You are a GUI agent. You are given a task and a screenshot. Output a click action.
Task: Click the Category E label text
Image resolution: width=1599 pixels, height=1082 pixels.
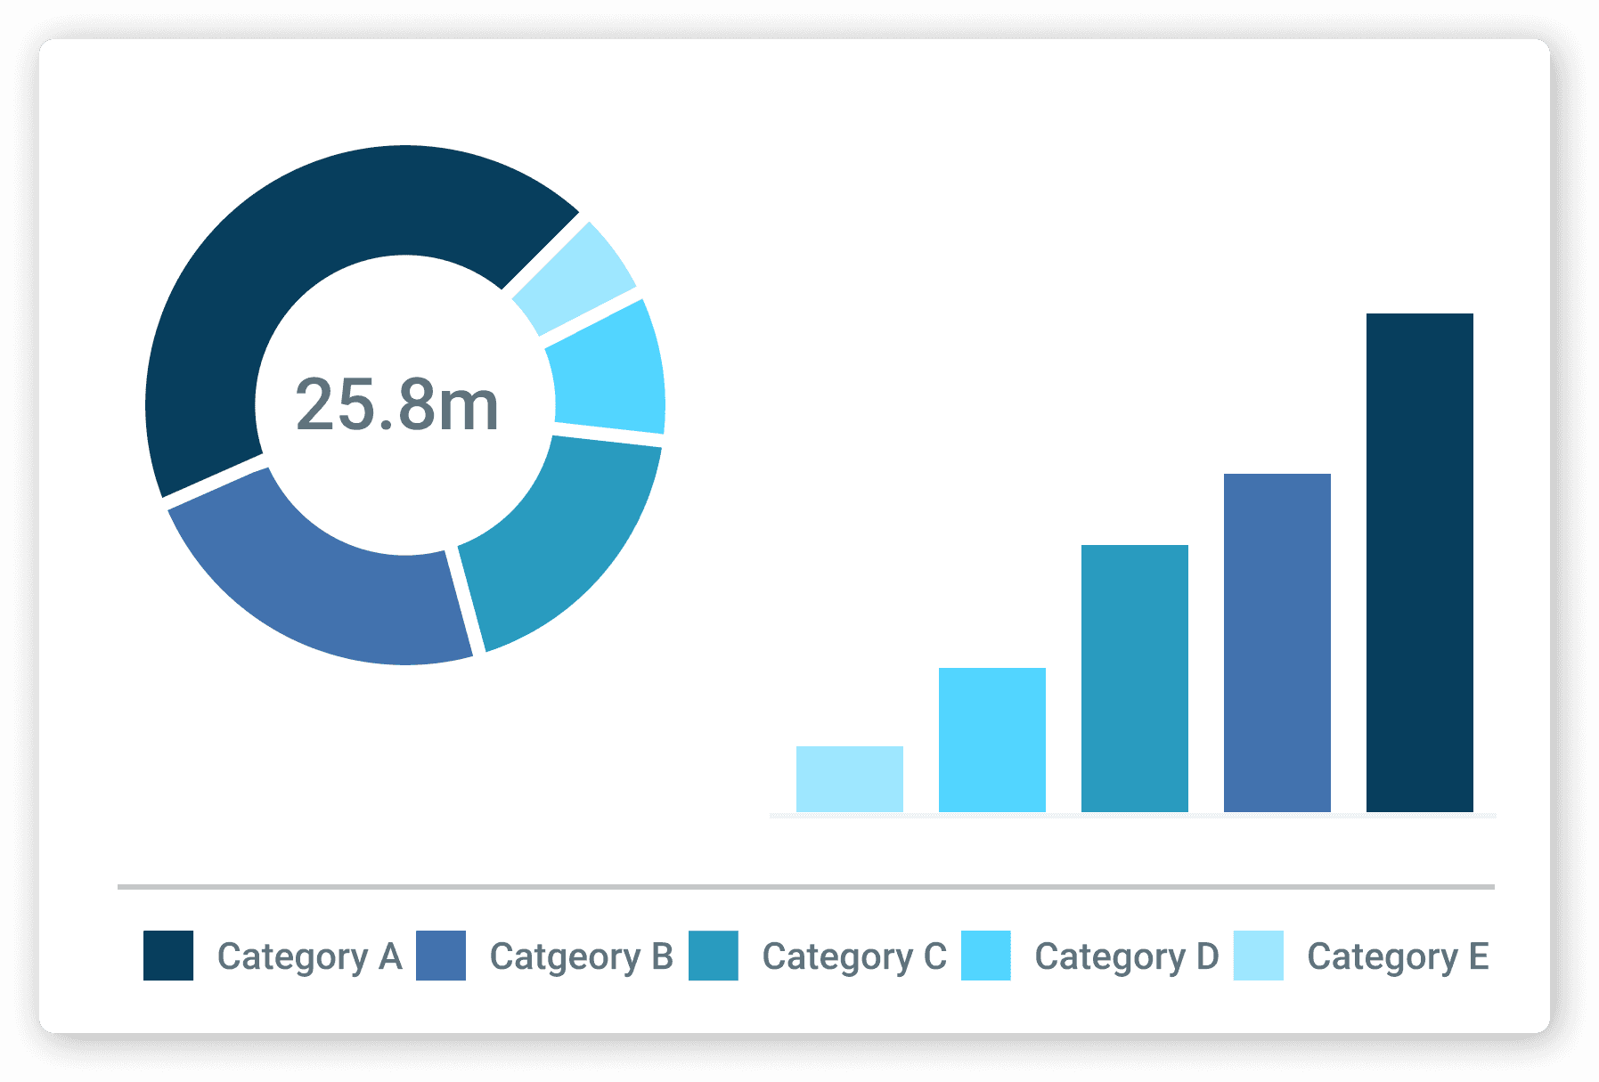(x=1398, y=956)
